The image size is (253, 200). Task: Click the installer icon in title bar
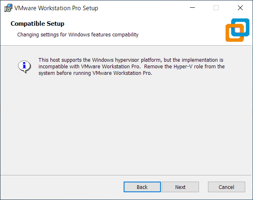8,8
